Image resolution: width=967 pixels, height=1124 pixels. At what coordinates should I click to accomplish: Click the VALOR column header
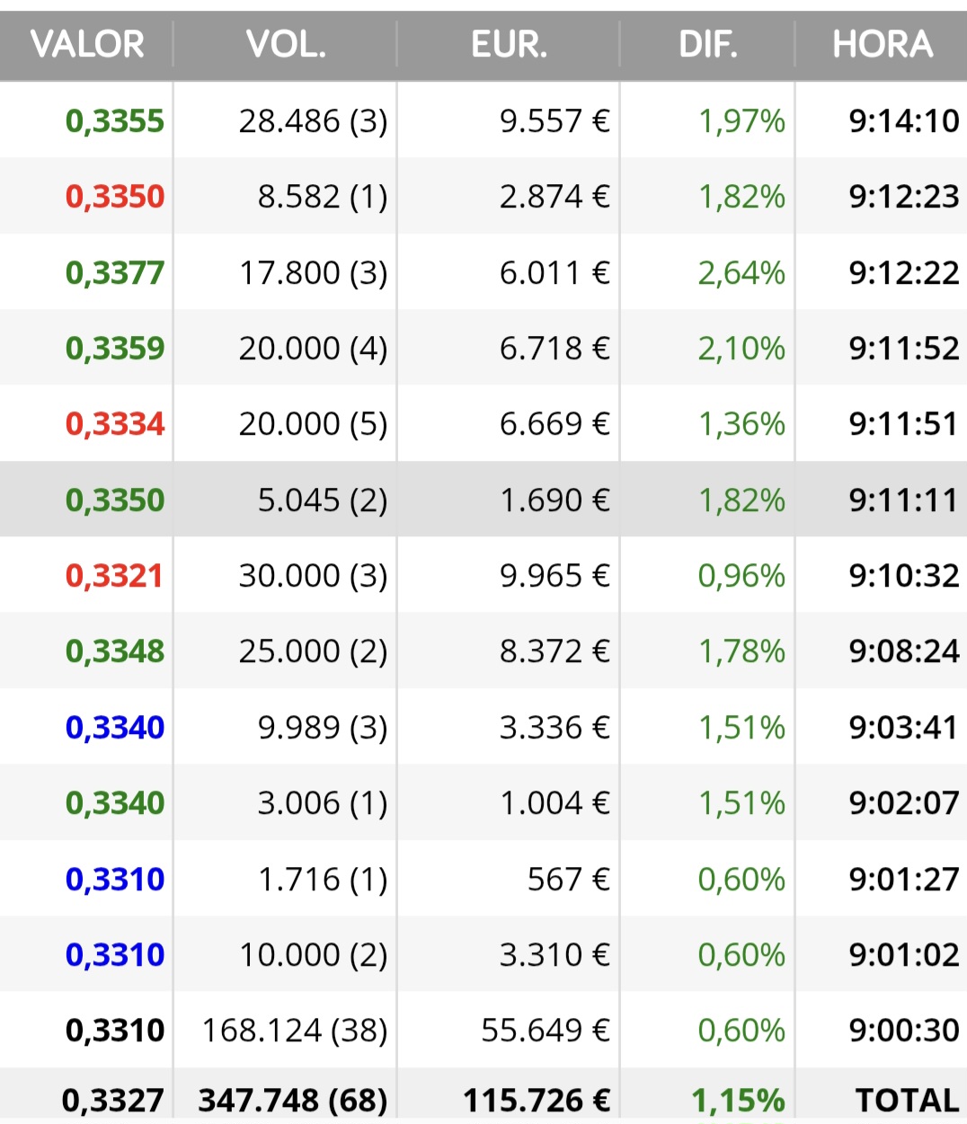click(87, 44)
